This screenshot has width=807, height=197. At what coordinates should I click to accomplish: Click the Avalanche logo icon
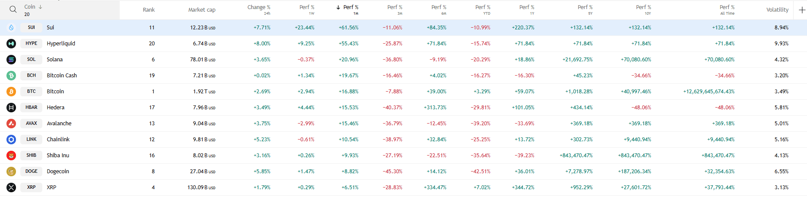coord(11,124)
